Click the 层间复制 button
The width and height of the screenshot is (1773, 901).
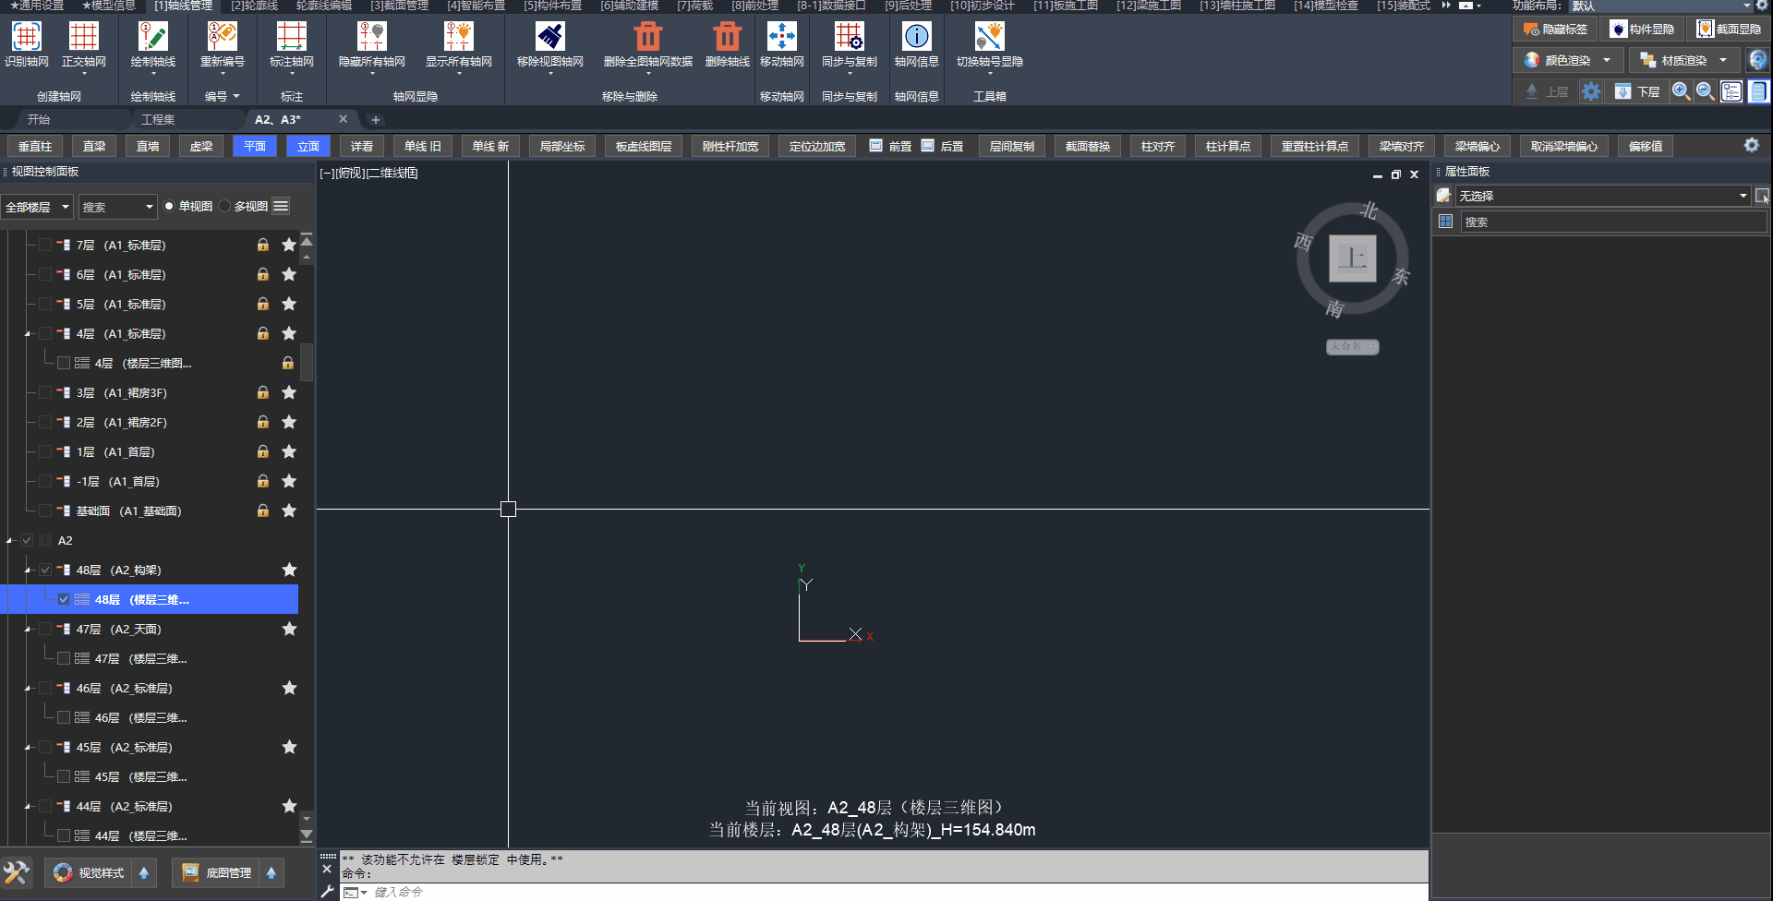[x=1011, y=146]
